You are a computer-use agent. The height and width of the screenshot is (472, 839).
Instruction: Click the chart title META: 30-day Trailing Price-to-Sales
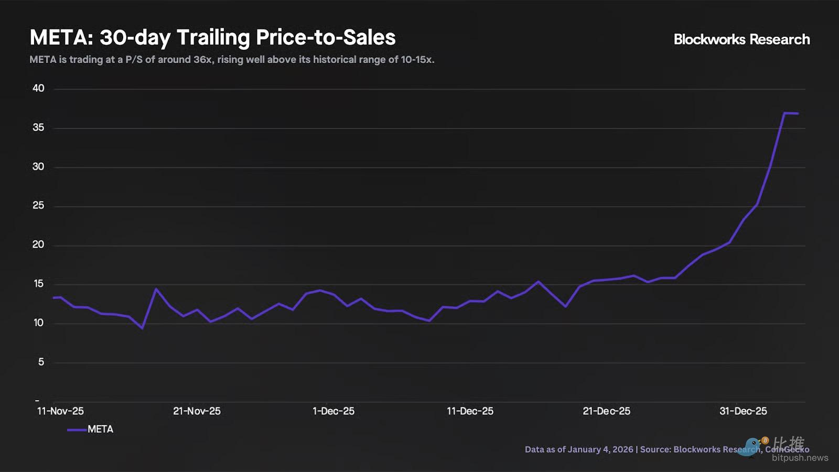212,37
